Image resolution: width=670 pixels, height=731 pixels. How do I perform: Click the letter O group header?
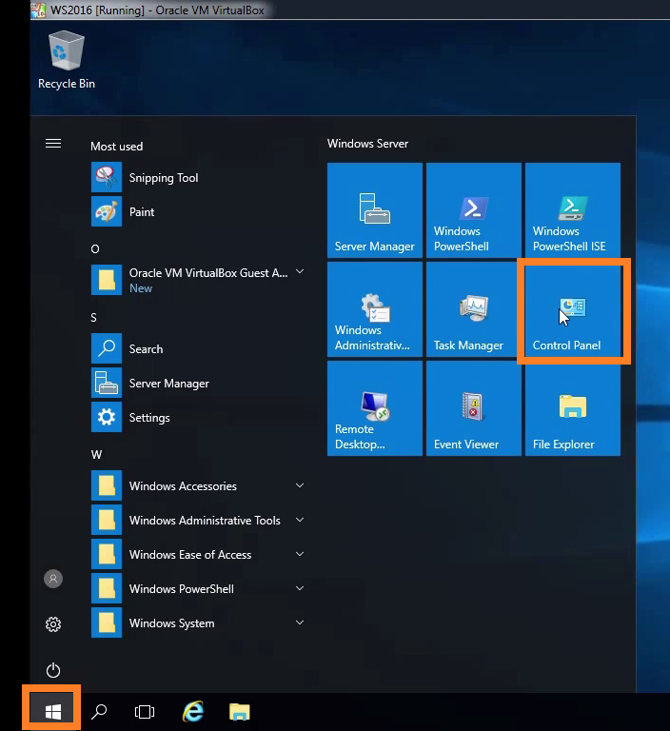coord(95,249)
